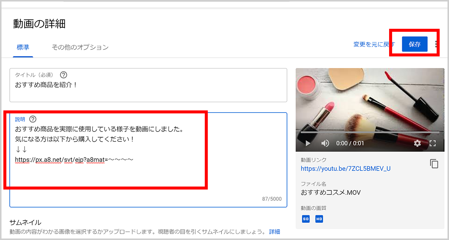The image size is (449, 240).
Task: Open the youtu.be/7ZCL5BMEV_U video link
Action: pyautogui.click(x=346, y=169)
